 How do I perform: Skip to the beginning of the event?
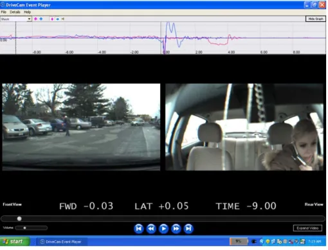pos(139,229)
